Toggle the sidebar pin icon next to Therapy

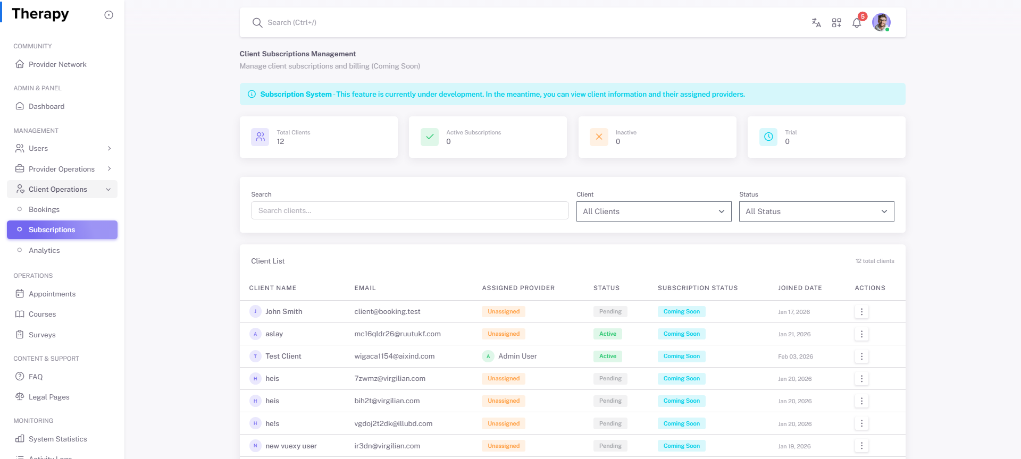pos(108,15)
